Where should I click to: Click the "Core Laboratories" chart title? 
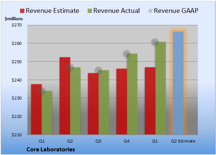[x=51, y=149]
